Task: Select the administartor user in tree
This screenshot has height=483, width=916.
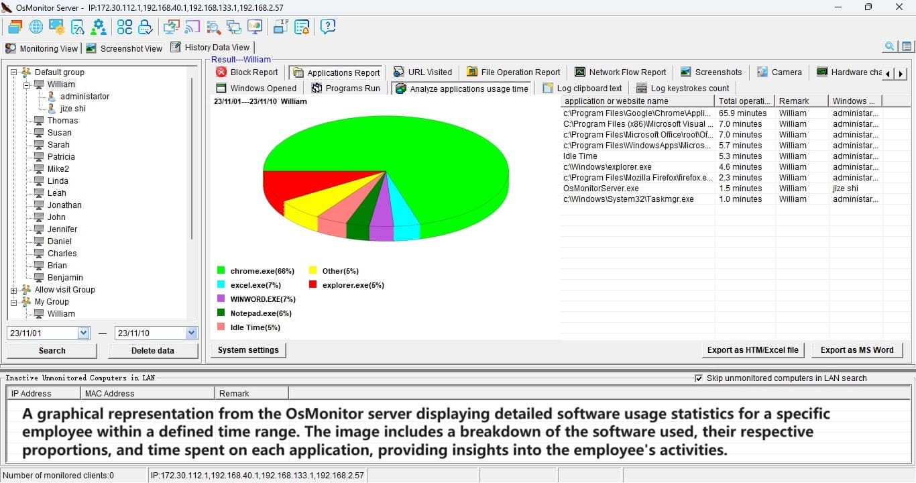Action: click(x=84, y=97)
